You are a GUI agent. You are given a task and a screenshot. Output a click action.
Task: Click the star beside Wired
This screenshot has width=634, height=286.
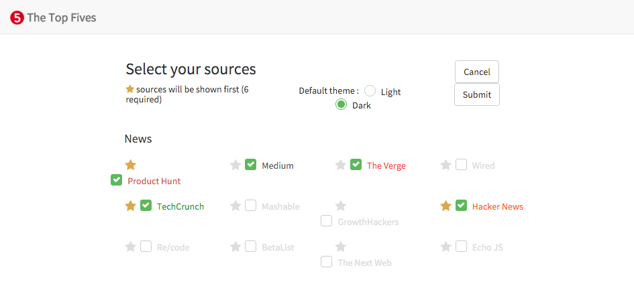[x=445, y=165]
